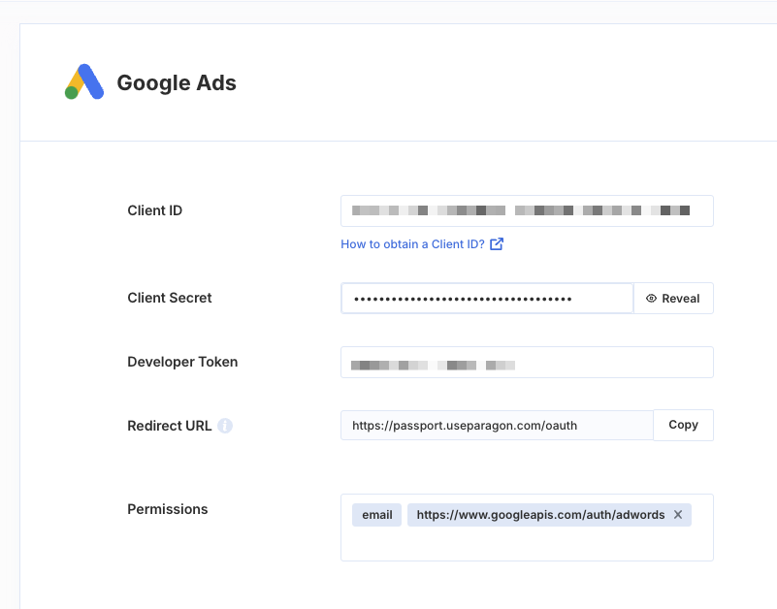Click the Client Secret label
This screenshot has width=777, height=609.
(x=170, y=298)
